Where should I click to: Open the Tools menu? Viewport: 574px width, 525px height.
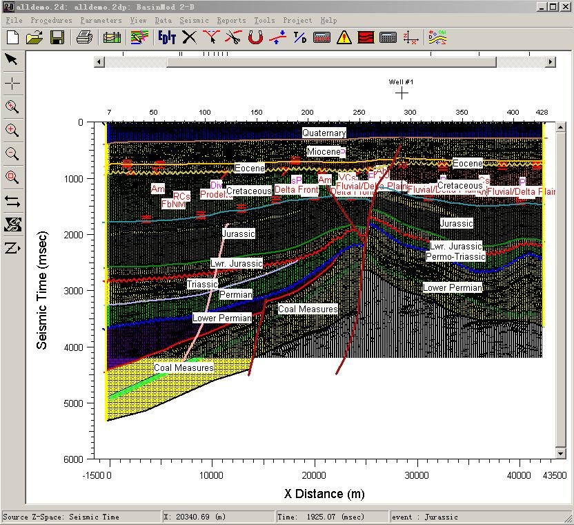(x=265, y=21)
